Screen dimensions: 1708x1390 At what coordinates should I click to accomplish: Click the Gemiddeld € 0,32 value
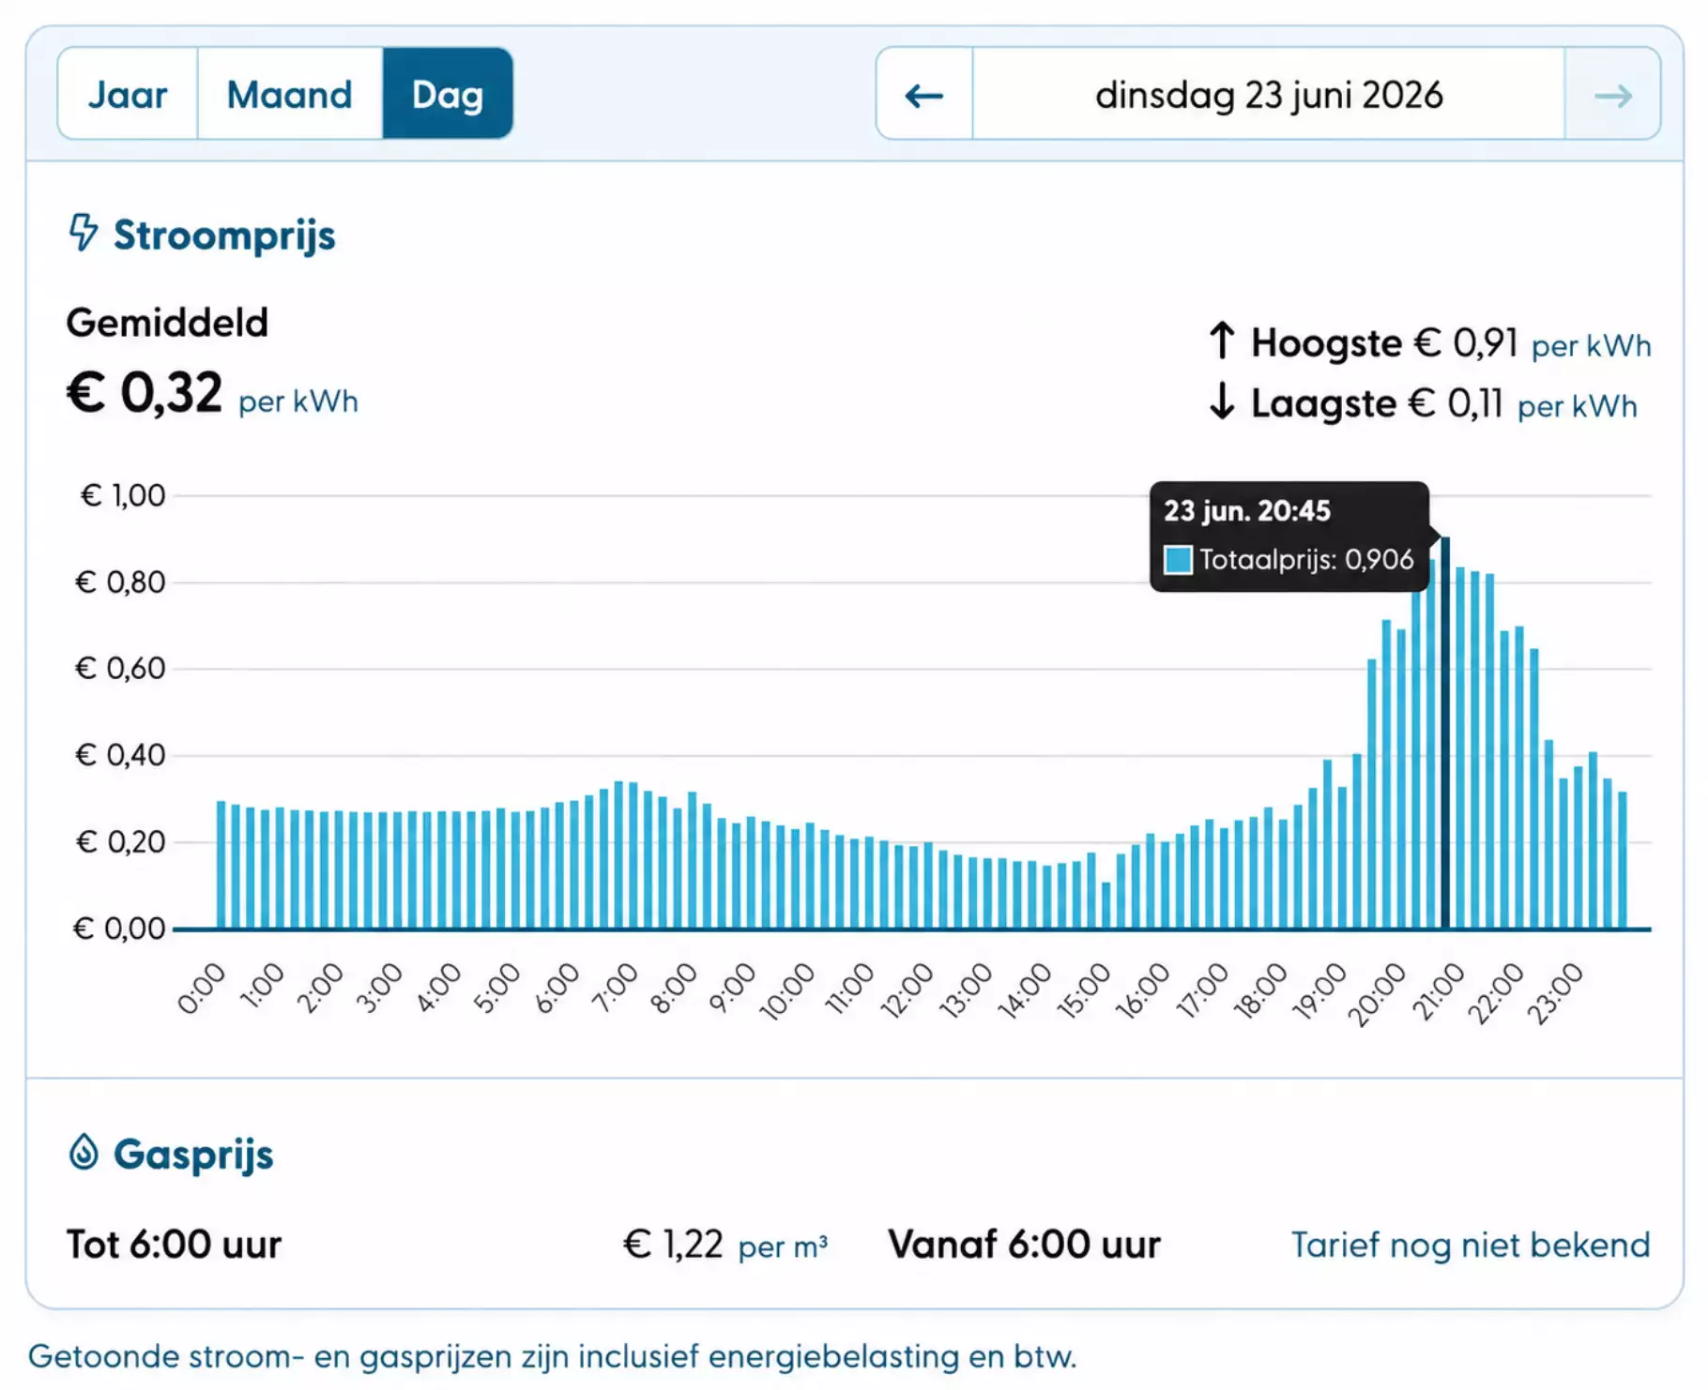tap(144, 392)
